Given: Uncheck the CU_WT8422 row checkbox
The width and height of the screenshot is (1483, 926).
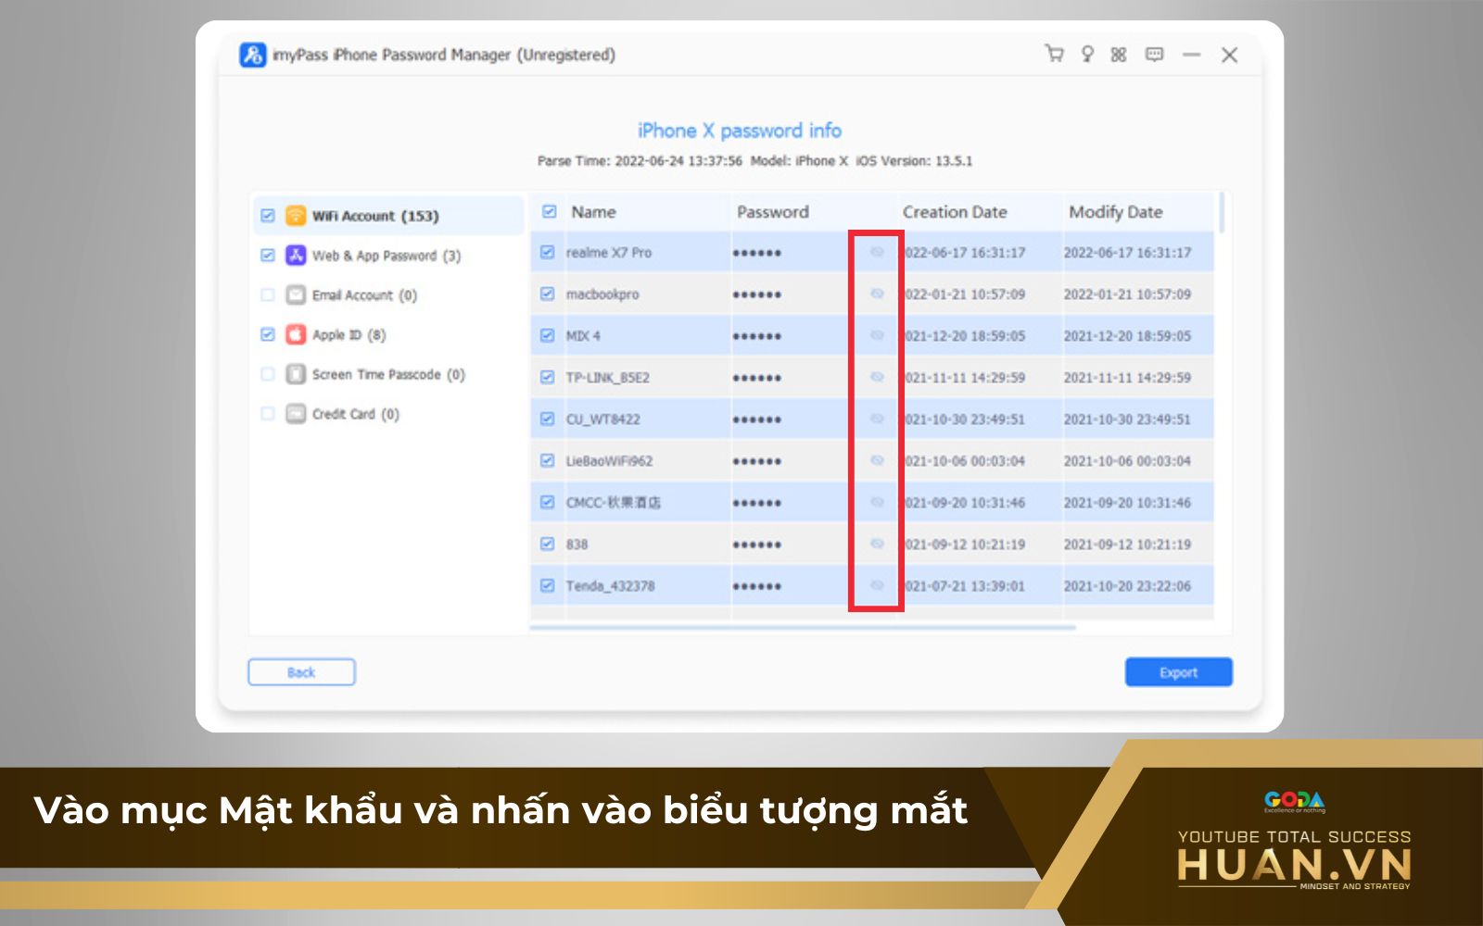Looking at the screenshot, I should [547, 419].
